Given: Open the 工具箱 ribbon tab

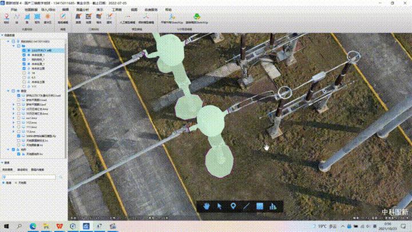Looking at the screenshot, I should (117, 10).
